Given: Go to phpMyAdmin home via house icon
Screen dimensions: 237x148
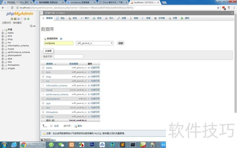Looking at the screenshot, I should click(12, 19).
